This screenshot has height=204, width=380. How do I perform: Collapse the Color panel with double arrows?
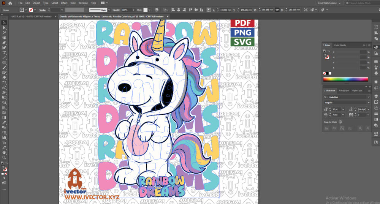364,45
